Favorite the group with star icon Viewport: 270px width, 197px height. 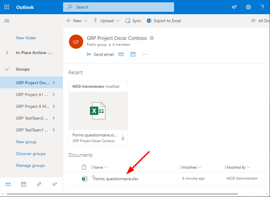[152, 38]
